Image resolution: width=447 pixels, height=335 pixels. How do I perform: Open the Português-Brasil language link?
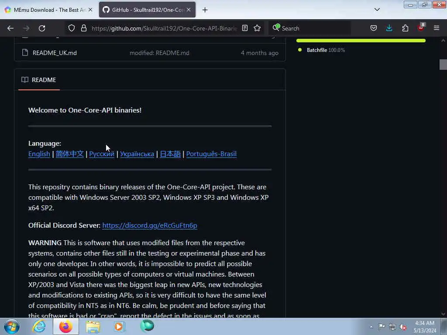point(211,154)
